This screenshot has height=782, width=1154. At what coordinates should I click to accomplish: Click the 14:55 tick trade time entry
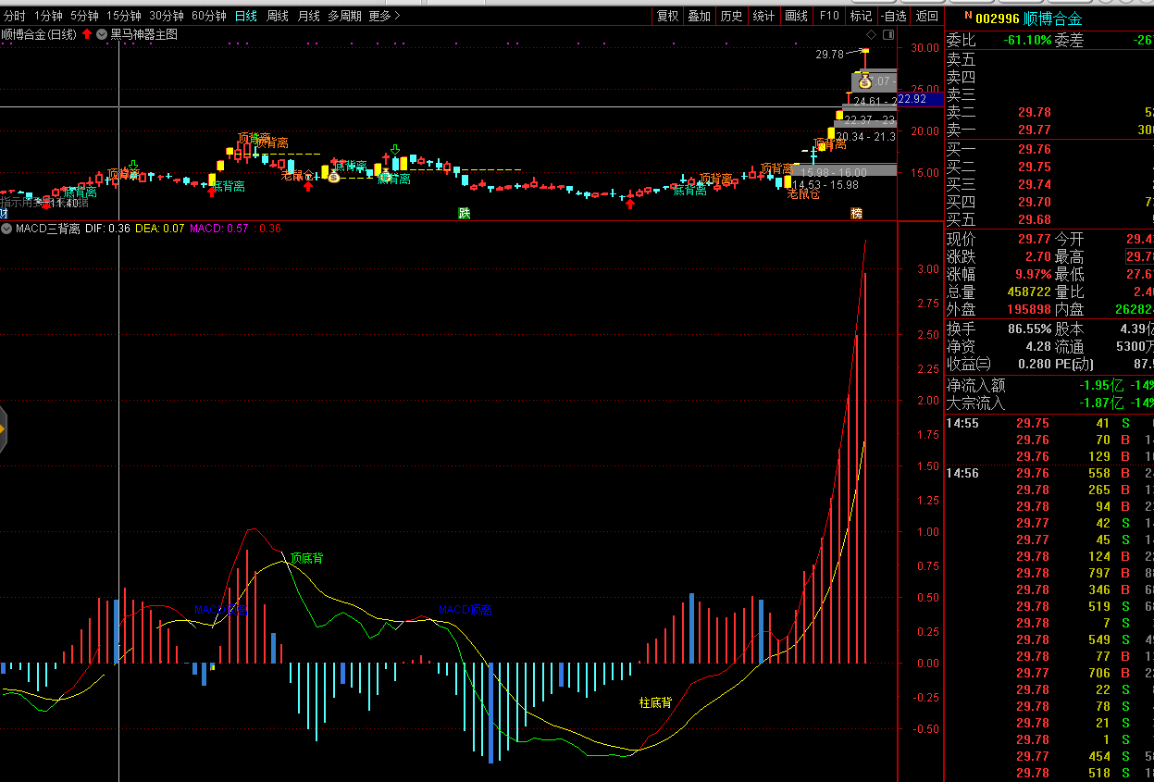962,423
